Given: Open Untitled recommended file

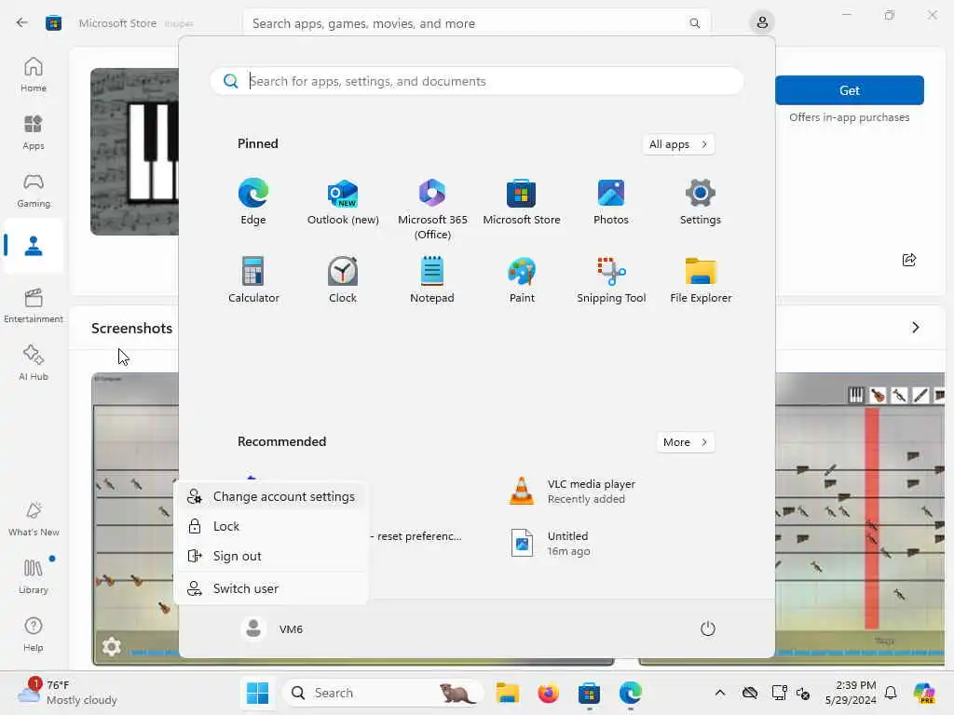Looking at the screenshot, I should (x=550, y=543).
